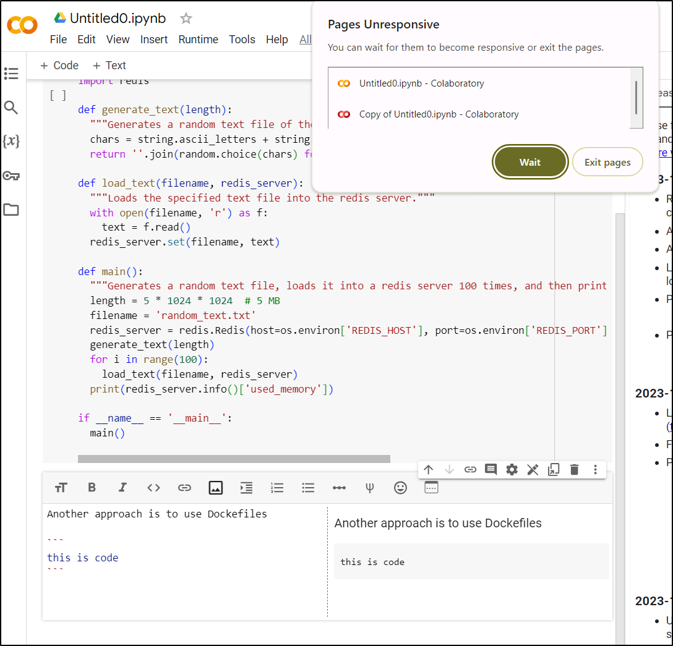Run the code cell via empty brackets
This screenshot has width=673, height=646.
58,95
